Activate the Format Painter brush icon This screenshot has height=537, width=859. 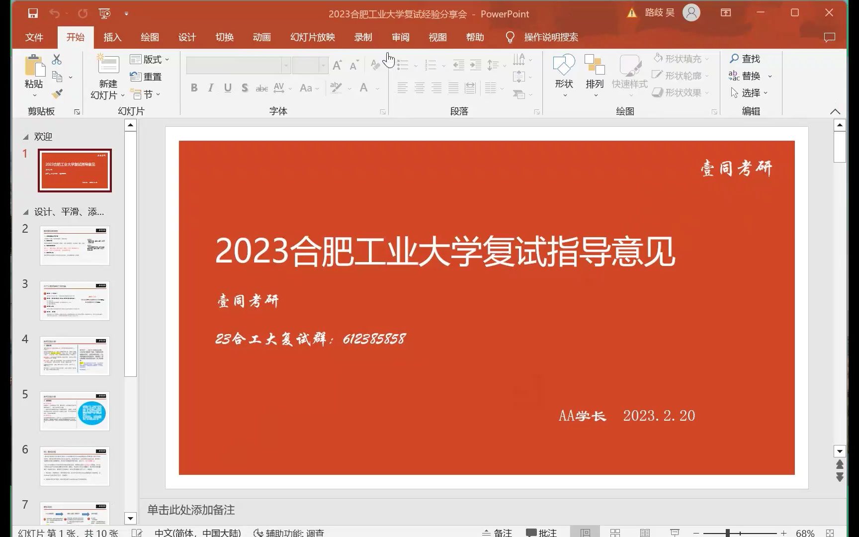coord(57,93)
